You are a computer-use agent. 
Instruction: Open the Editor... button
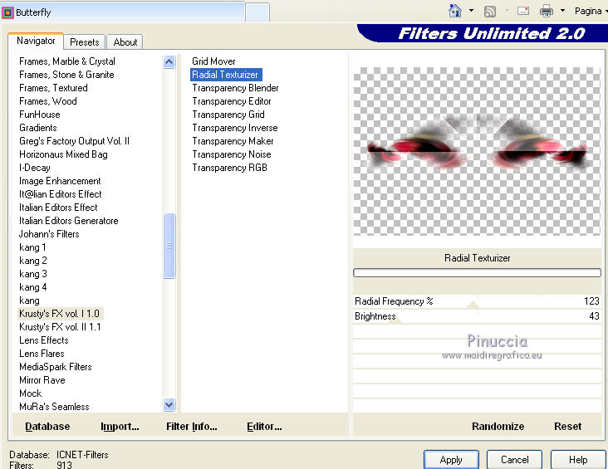264,427
